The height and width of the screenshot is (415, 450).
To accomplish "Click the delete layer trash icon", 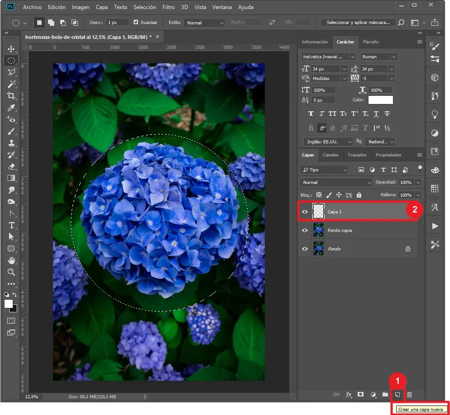I will [409, 395].
